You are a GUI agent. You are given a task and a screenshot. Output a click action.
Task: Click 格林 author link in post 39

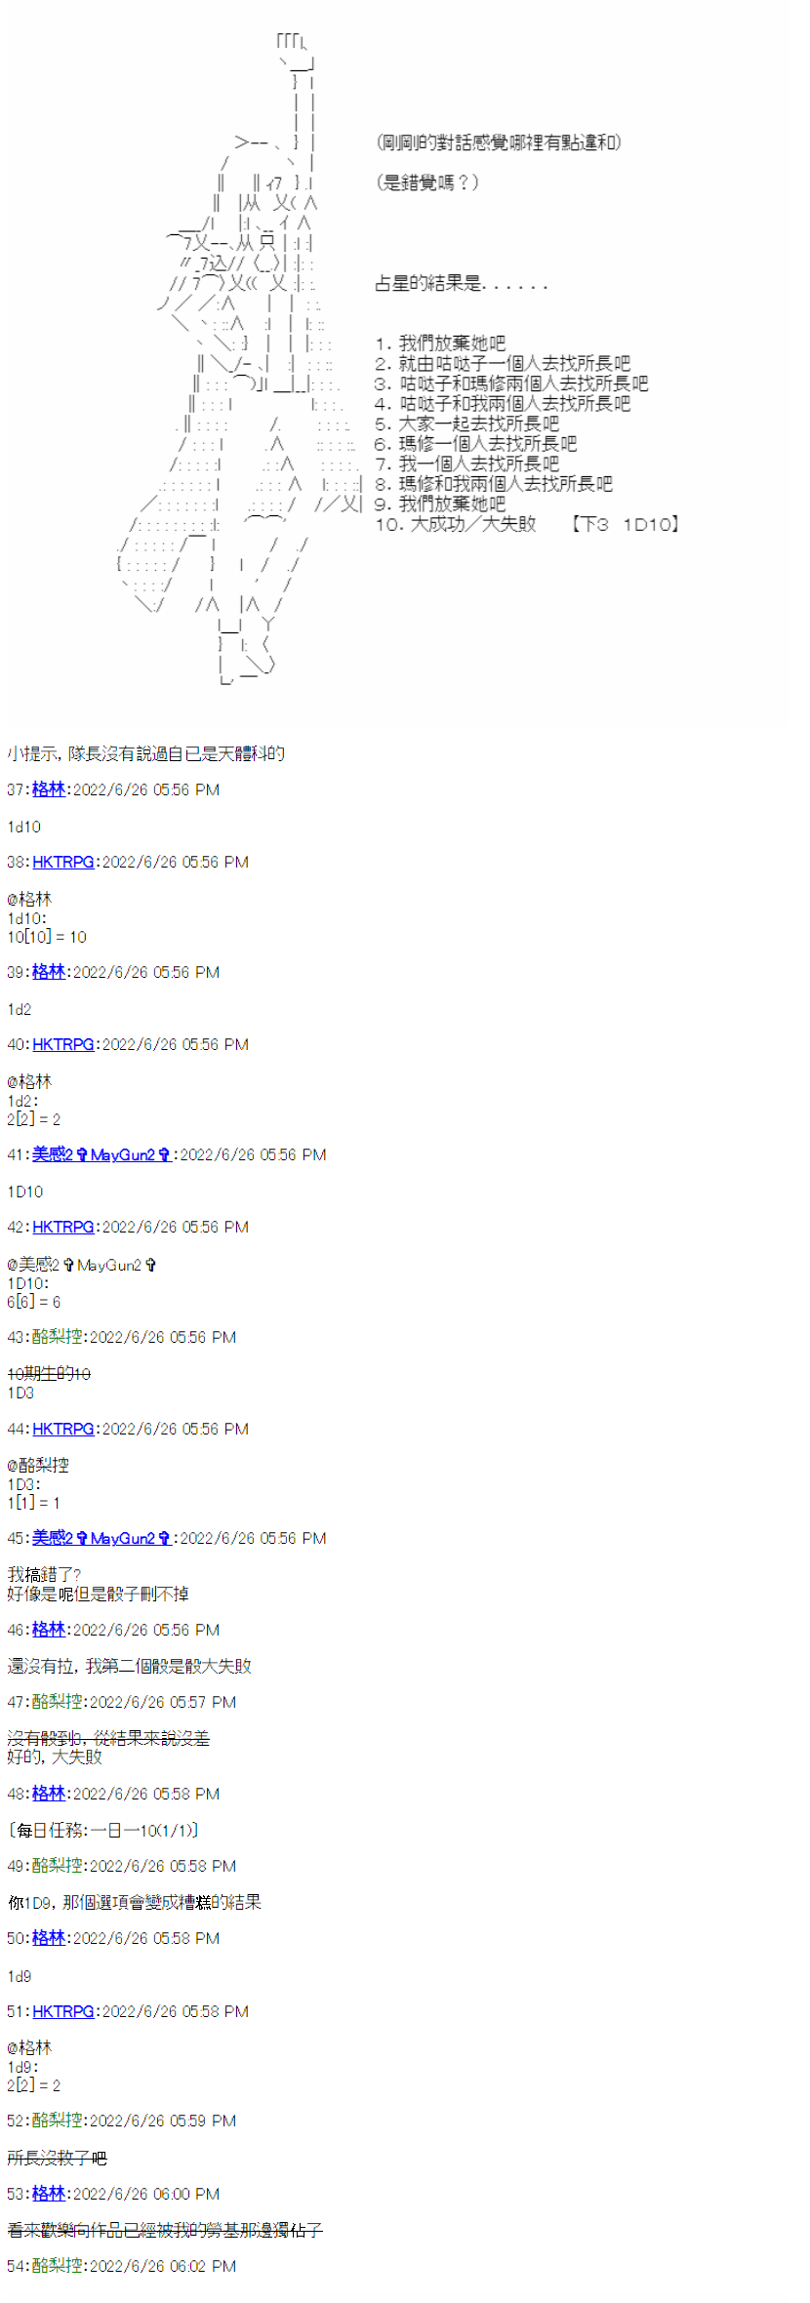click(48, 972)
